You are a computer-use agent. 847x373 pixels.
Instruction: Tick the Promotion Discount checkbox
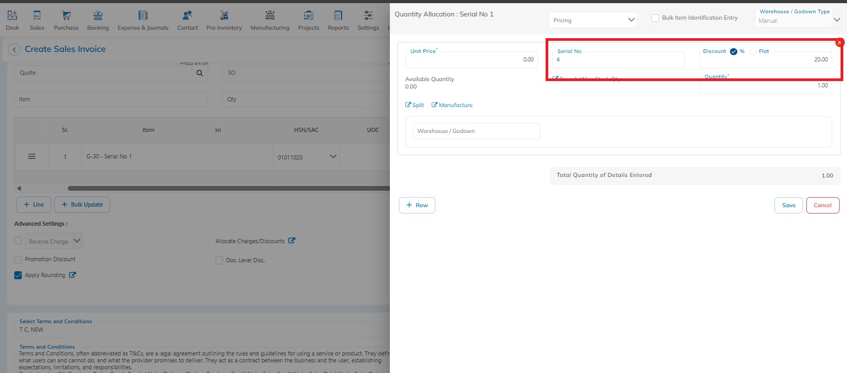18,260
